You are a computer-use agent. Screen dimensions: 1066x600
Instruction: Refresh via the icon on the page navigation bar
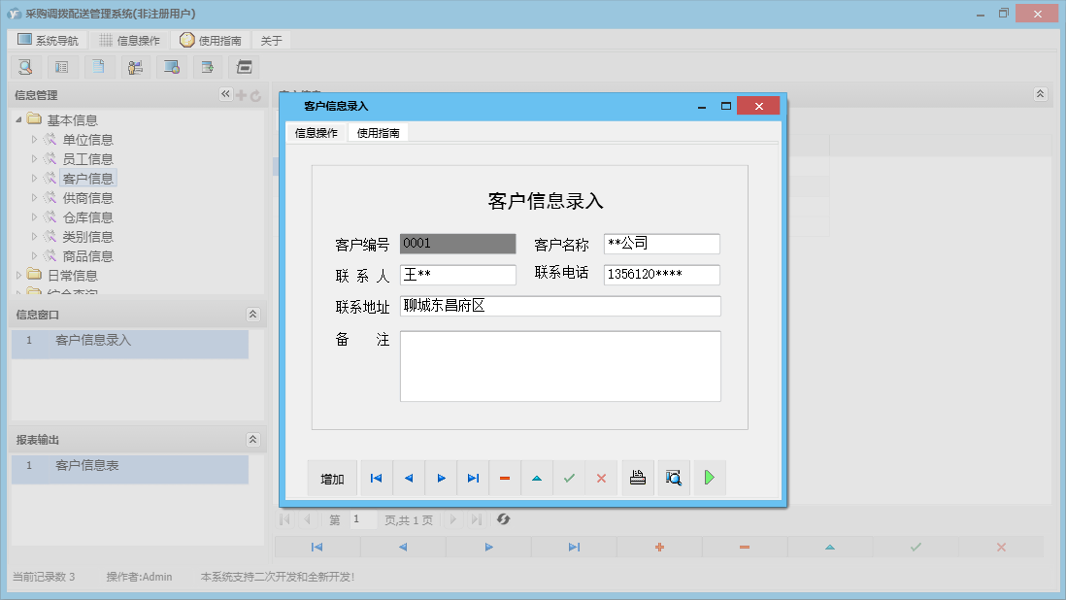[503, 519]
